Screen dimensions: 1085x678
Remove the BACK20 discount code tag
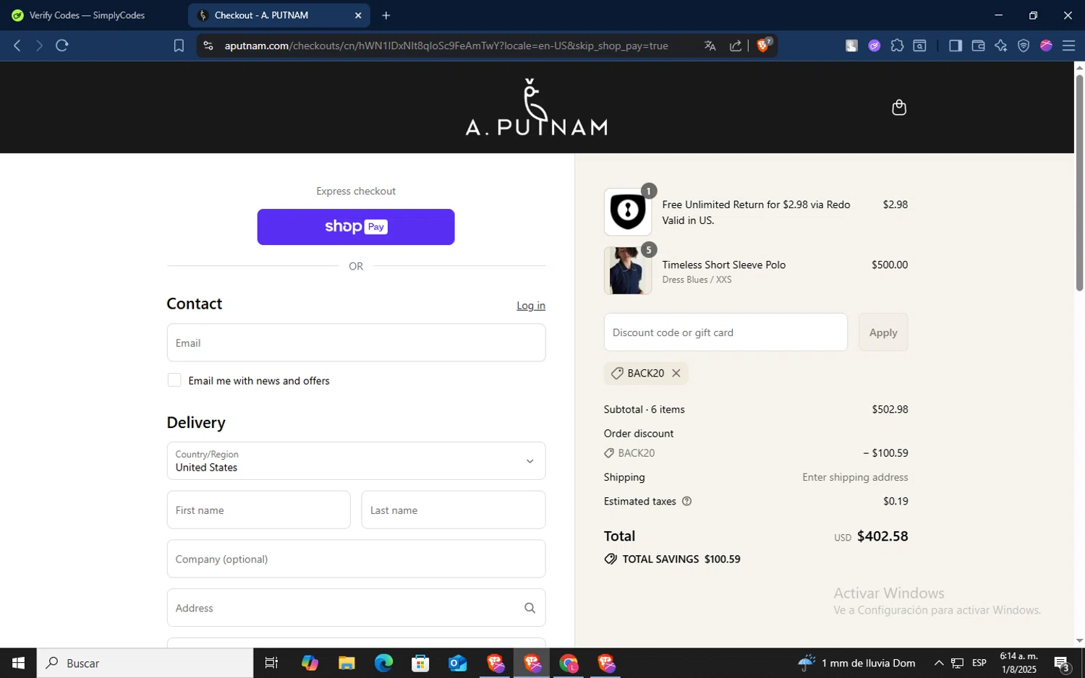pos(676,373)
